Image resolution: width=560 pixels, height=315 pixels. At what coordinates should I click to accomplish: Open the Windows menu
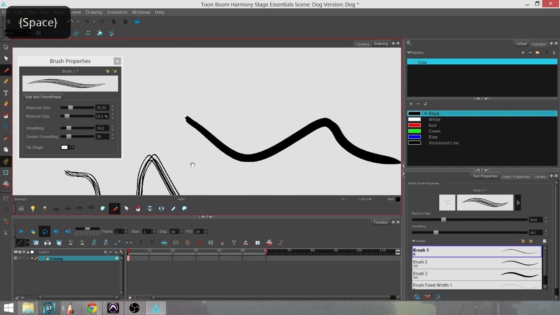[141, 12]
